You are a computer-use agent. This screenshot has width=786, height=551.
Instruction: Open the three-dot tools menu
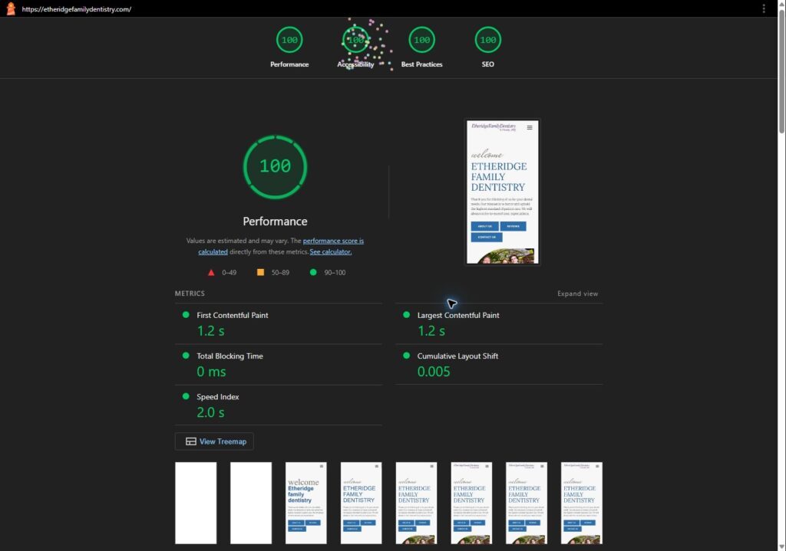point(764,9)
